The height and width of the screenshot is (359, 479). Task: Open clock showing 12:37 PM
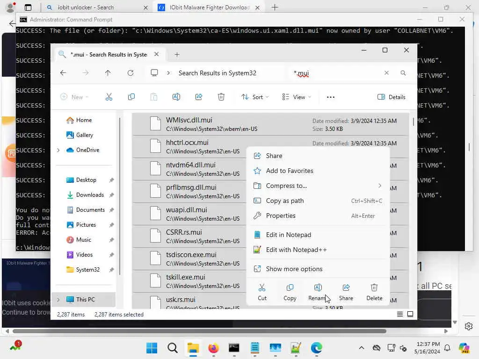[427, 348]
